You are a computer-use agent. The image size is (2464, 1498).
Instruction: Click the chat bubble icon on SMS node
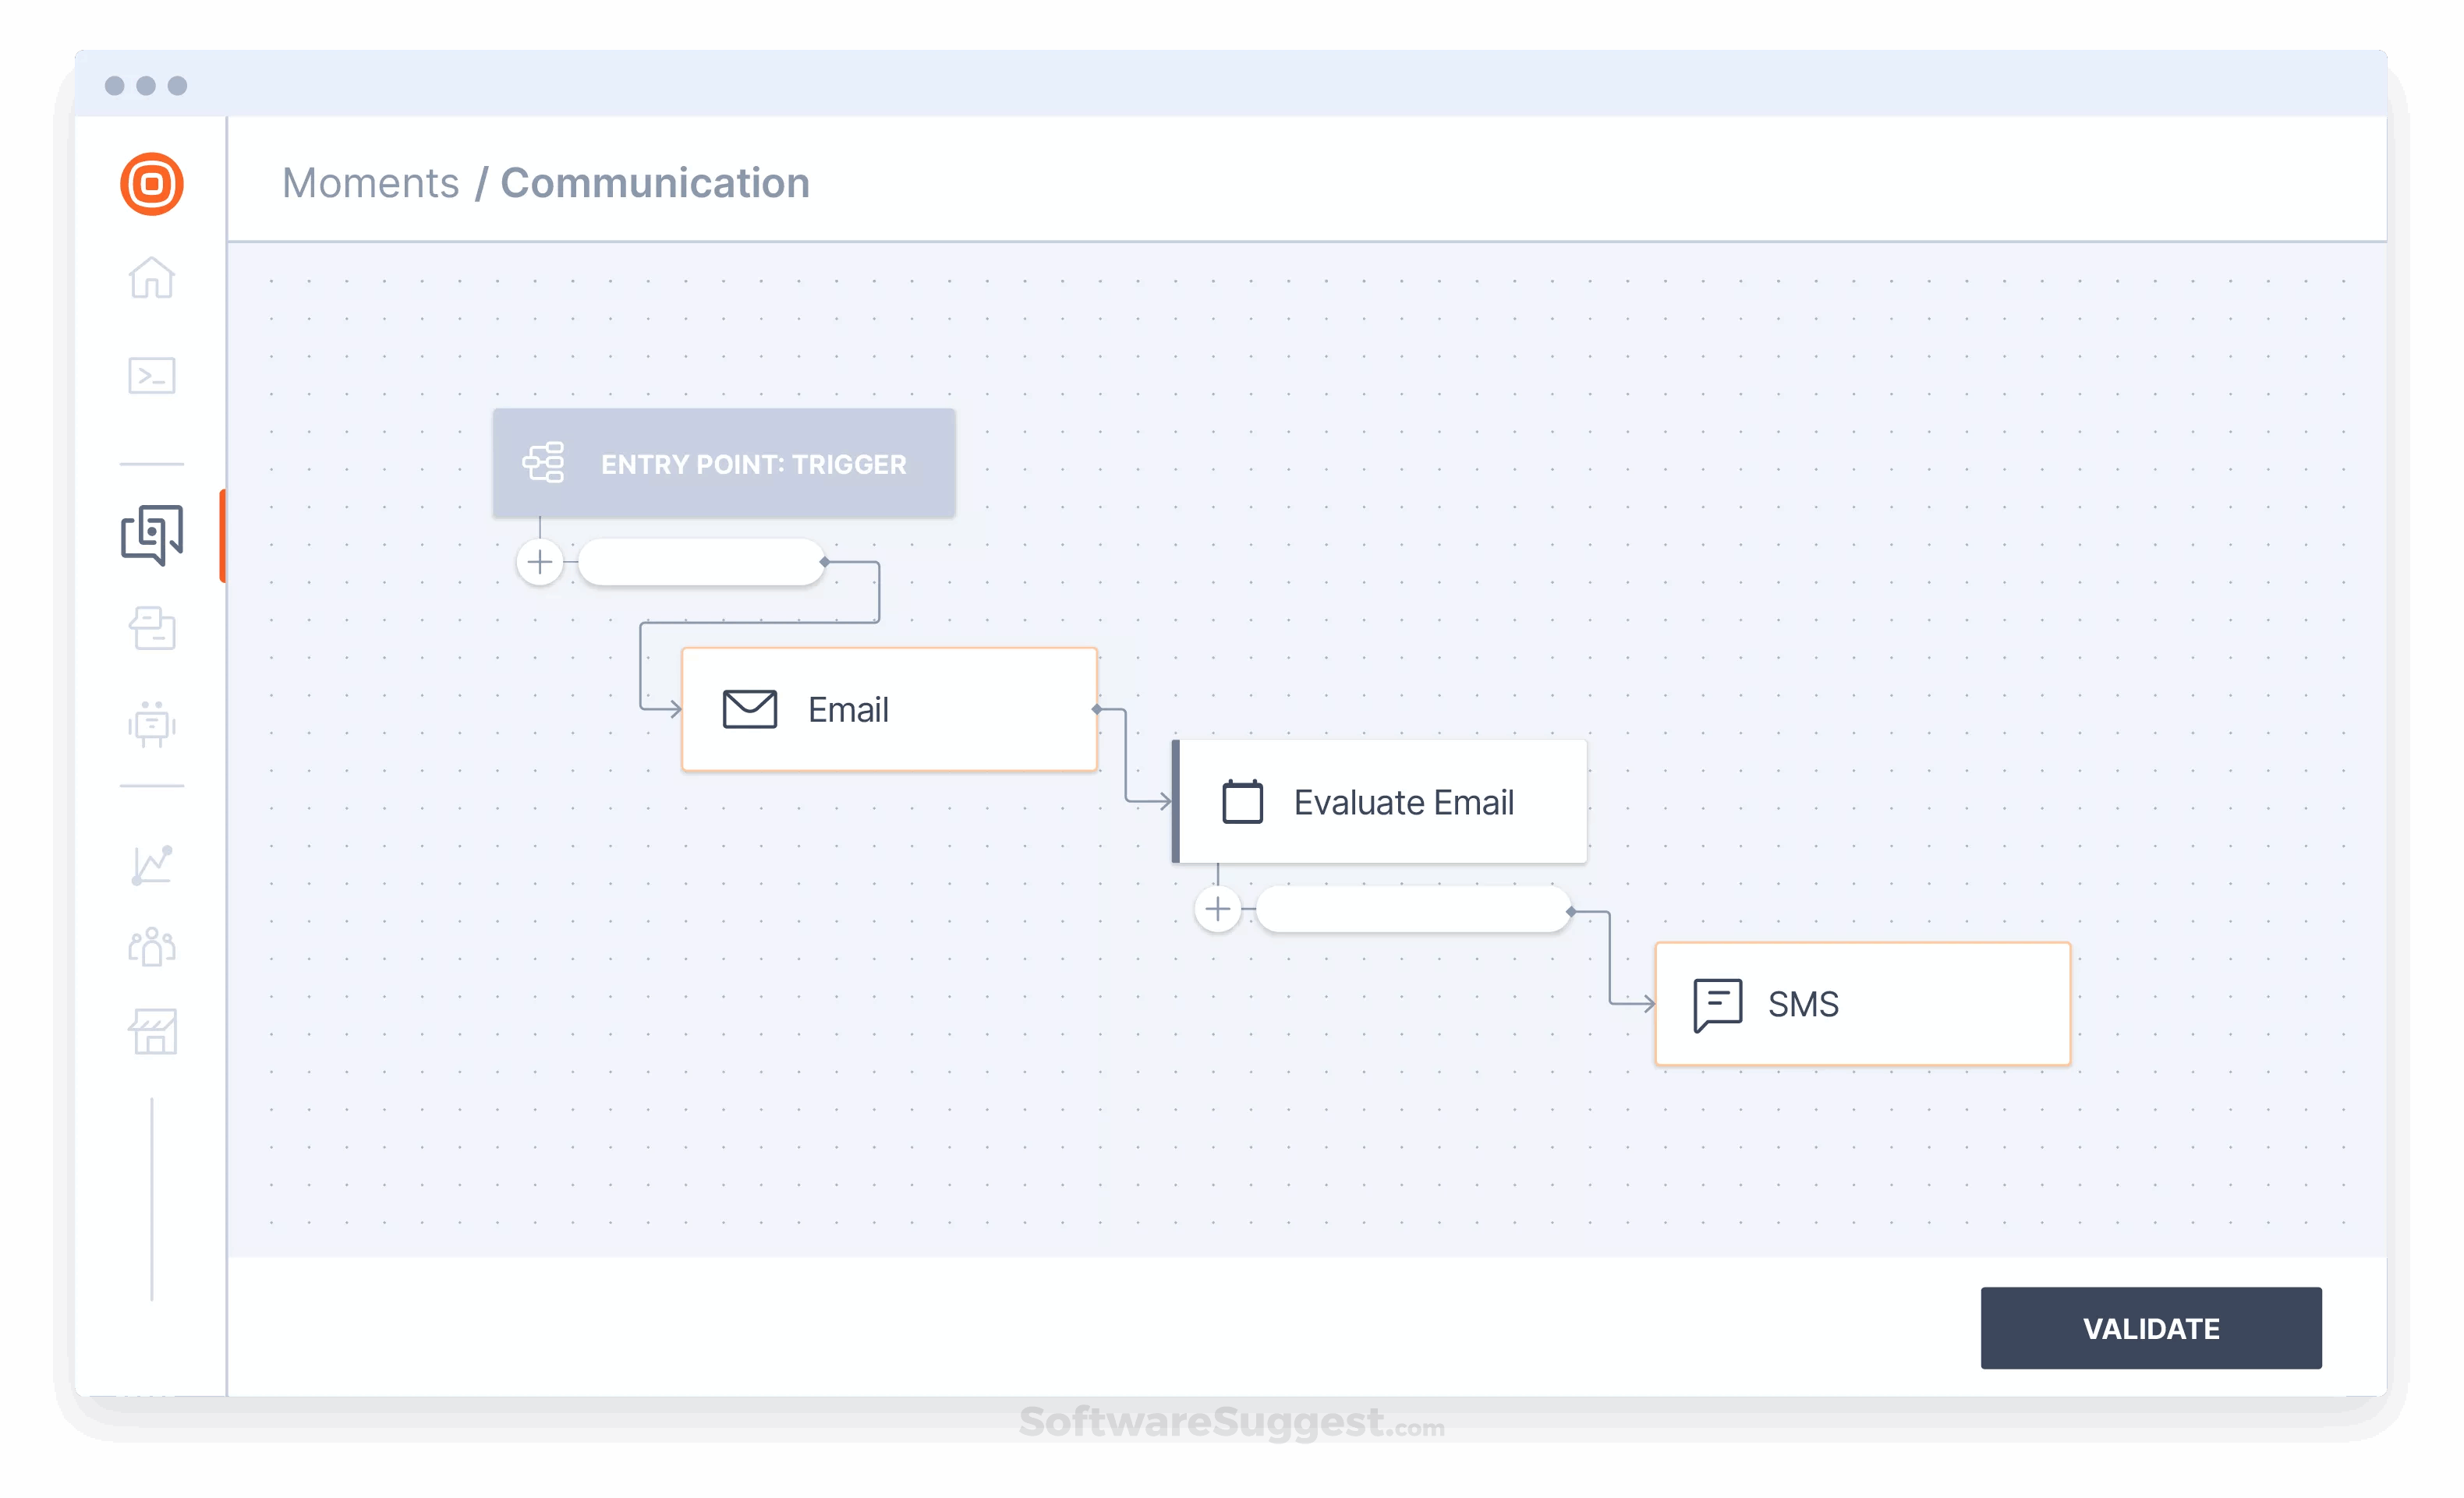[1718, 1003]
